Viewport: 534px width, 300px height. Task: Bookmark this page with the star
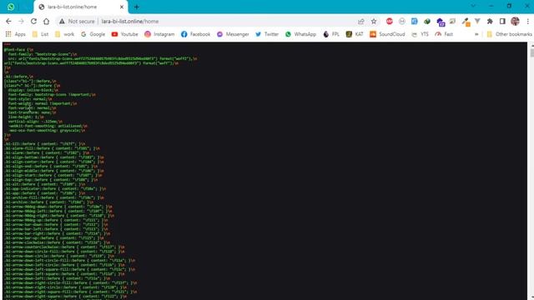tap(374, 22)
